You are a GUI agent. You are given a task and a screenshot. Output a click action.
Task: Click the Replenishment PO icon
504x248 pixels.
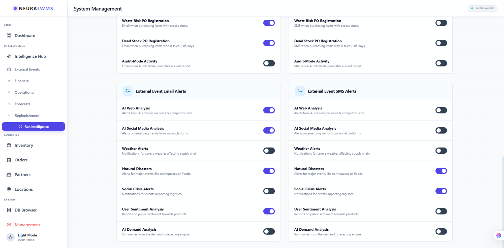tap(9, 115)
